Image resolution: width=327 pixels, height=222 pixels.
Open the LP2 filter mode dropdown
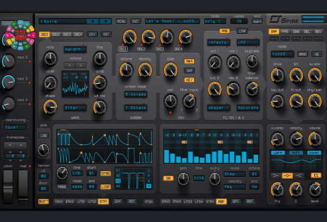[x=248, y=42]
